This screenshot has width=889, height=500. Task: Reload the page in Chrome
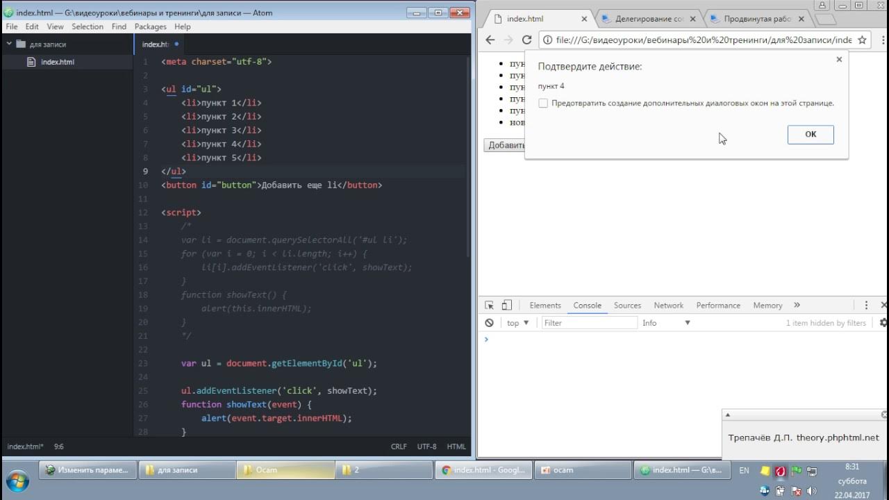click(526, 40)
